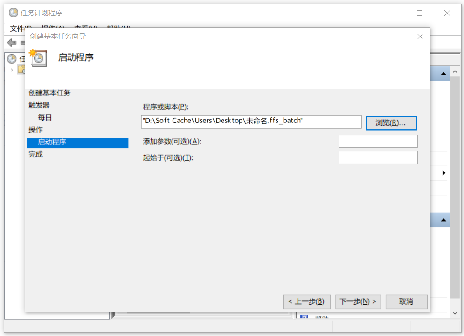This screenshot has height=336, width=464.
Task: Select 每日 step in wizard sidebar
Action: (x=45, y=117)
